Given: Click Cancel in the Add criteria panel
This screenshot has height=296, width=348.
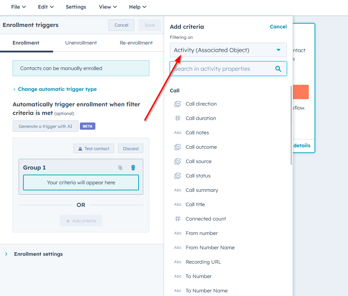Looking at the screenshot, I should [278, 27].
